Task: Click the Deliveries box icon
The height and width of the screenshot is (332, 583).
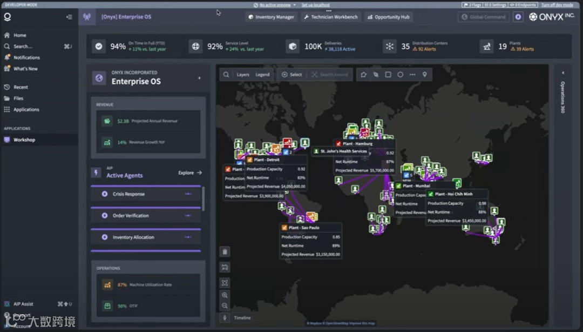Action: click(x=293, y=46)
